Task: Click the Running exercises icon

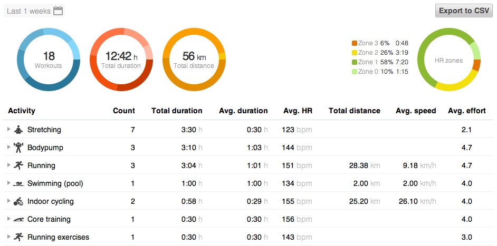Action: pyautogui.click(x=18, y=237)
